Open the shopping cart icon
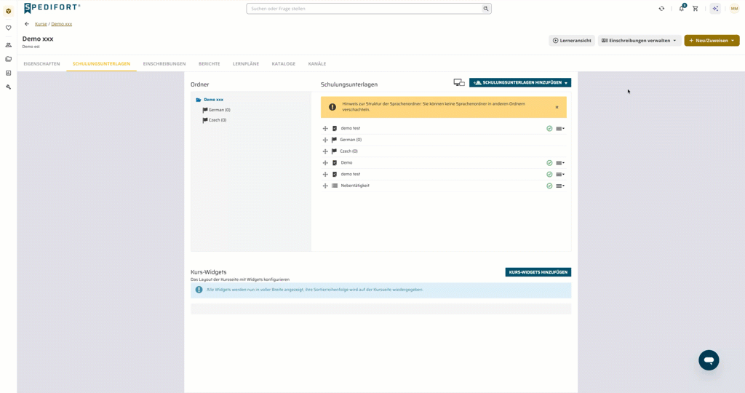745x393 pixels. point(695,9)
